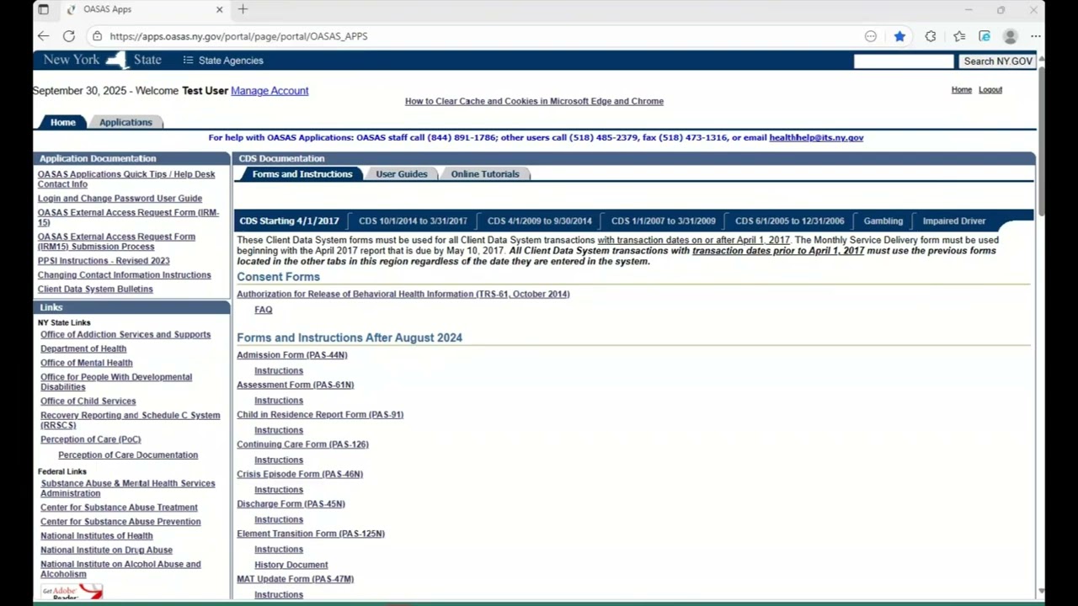Email healthhelp@its.ny.gov link
This screenshot has width=1078, height=606.
point(816,137)
